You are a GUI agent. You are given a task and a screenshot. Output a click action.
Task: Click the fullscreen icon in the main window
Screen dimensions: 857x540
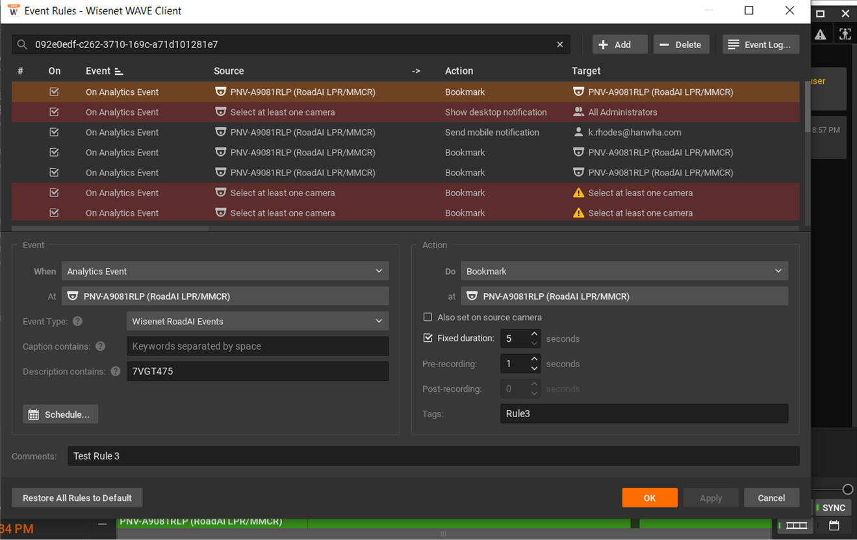[x=845, y=35]
